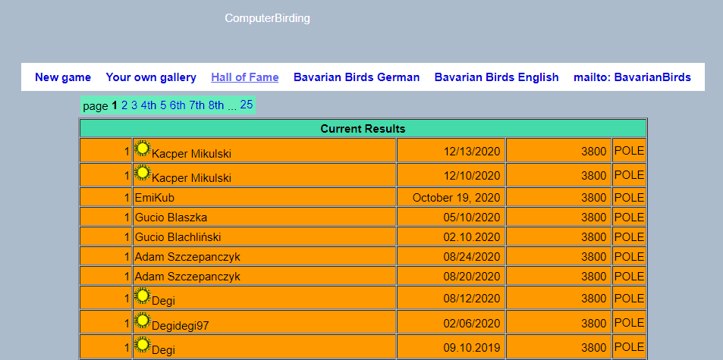Open Your own gallery link

tap(151, 77)
